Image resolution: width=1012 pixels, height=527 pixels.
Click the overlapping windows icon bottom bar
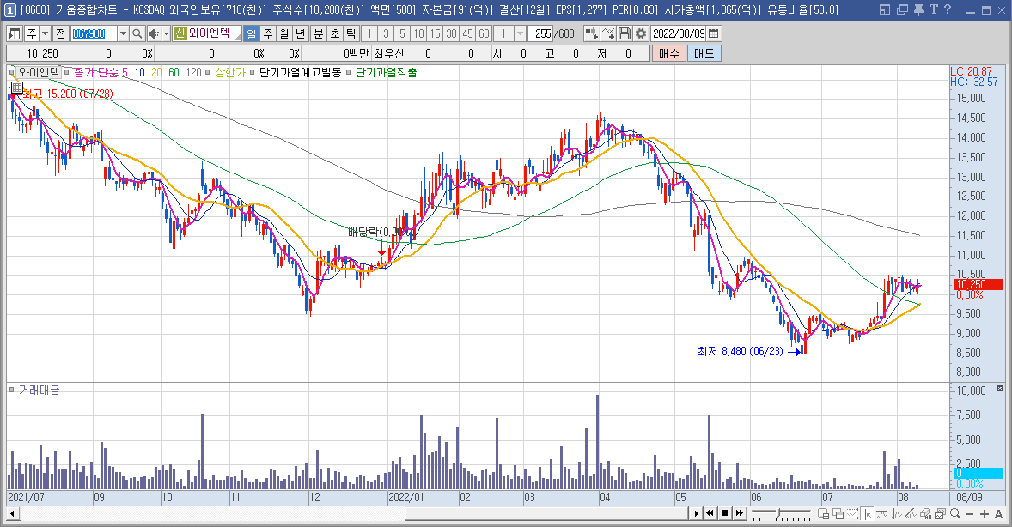pyautogui.click(x=838, y=513)
